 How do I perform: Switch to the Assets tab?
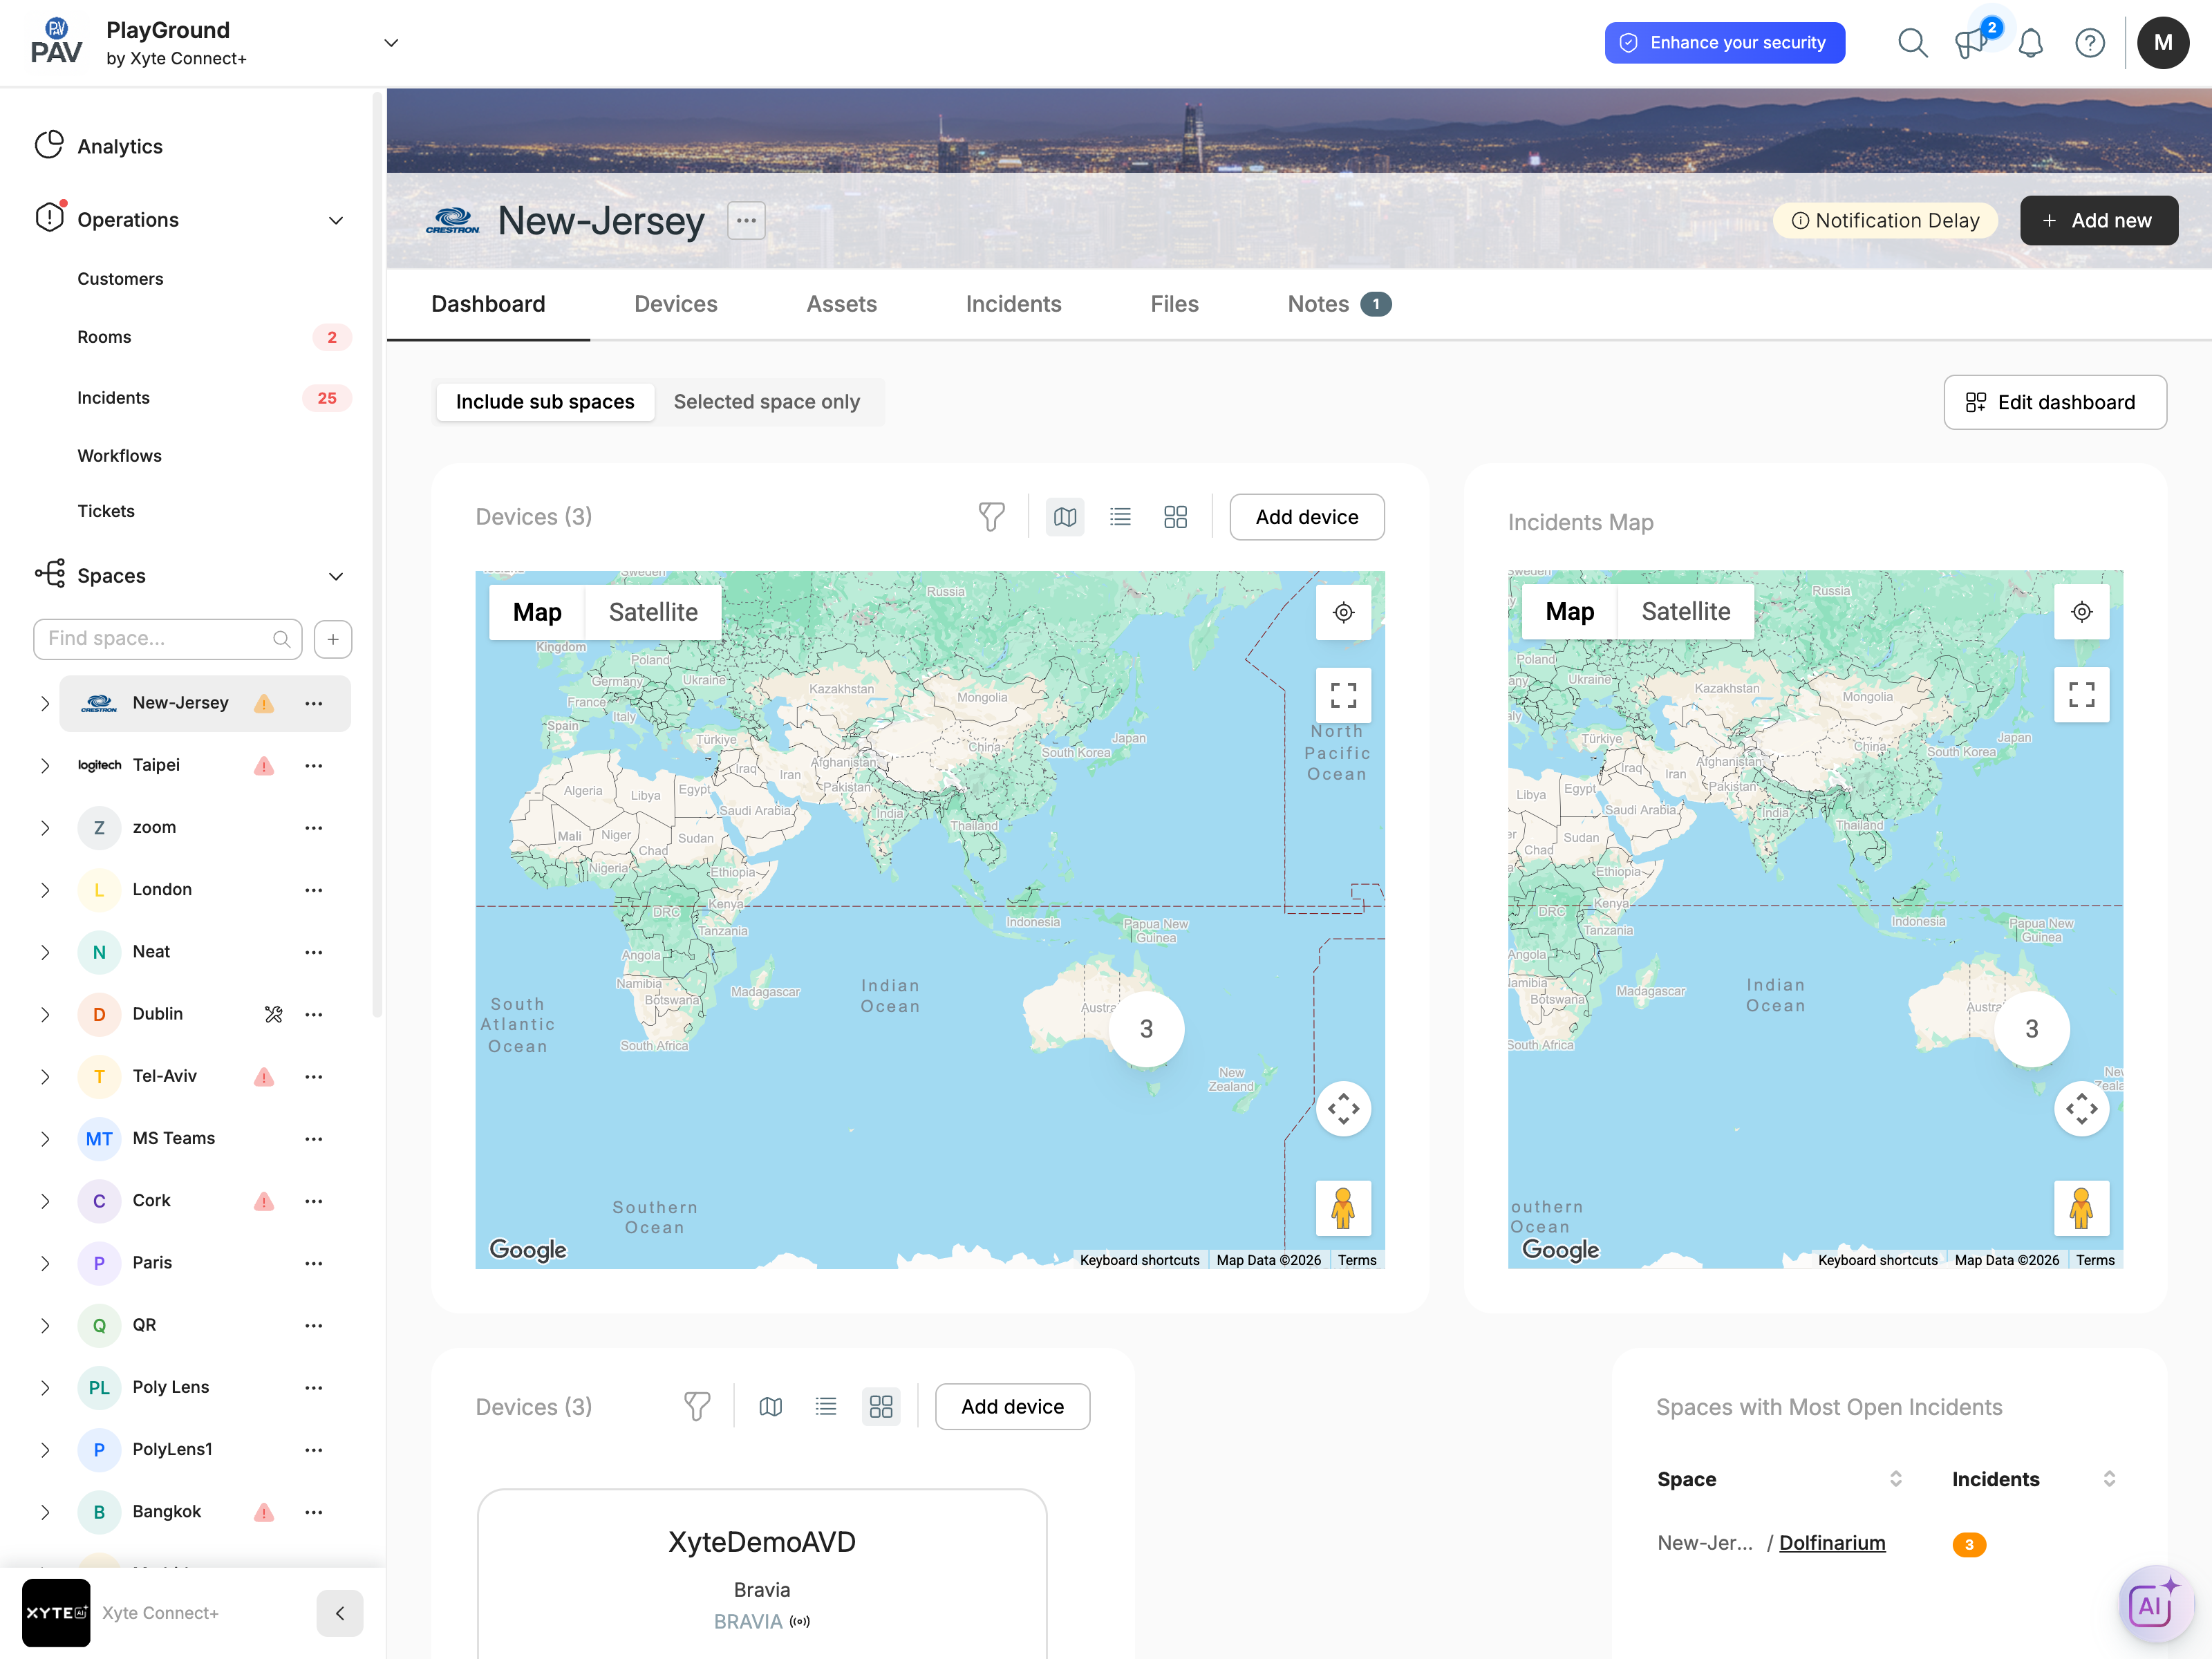[842, 304]
